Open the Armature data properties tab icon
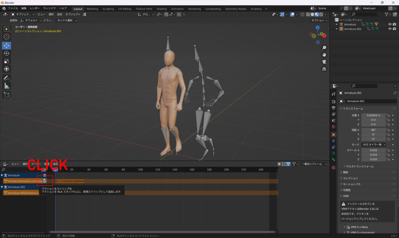The image size is (399, 238). 333,153
